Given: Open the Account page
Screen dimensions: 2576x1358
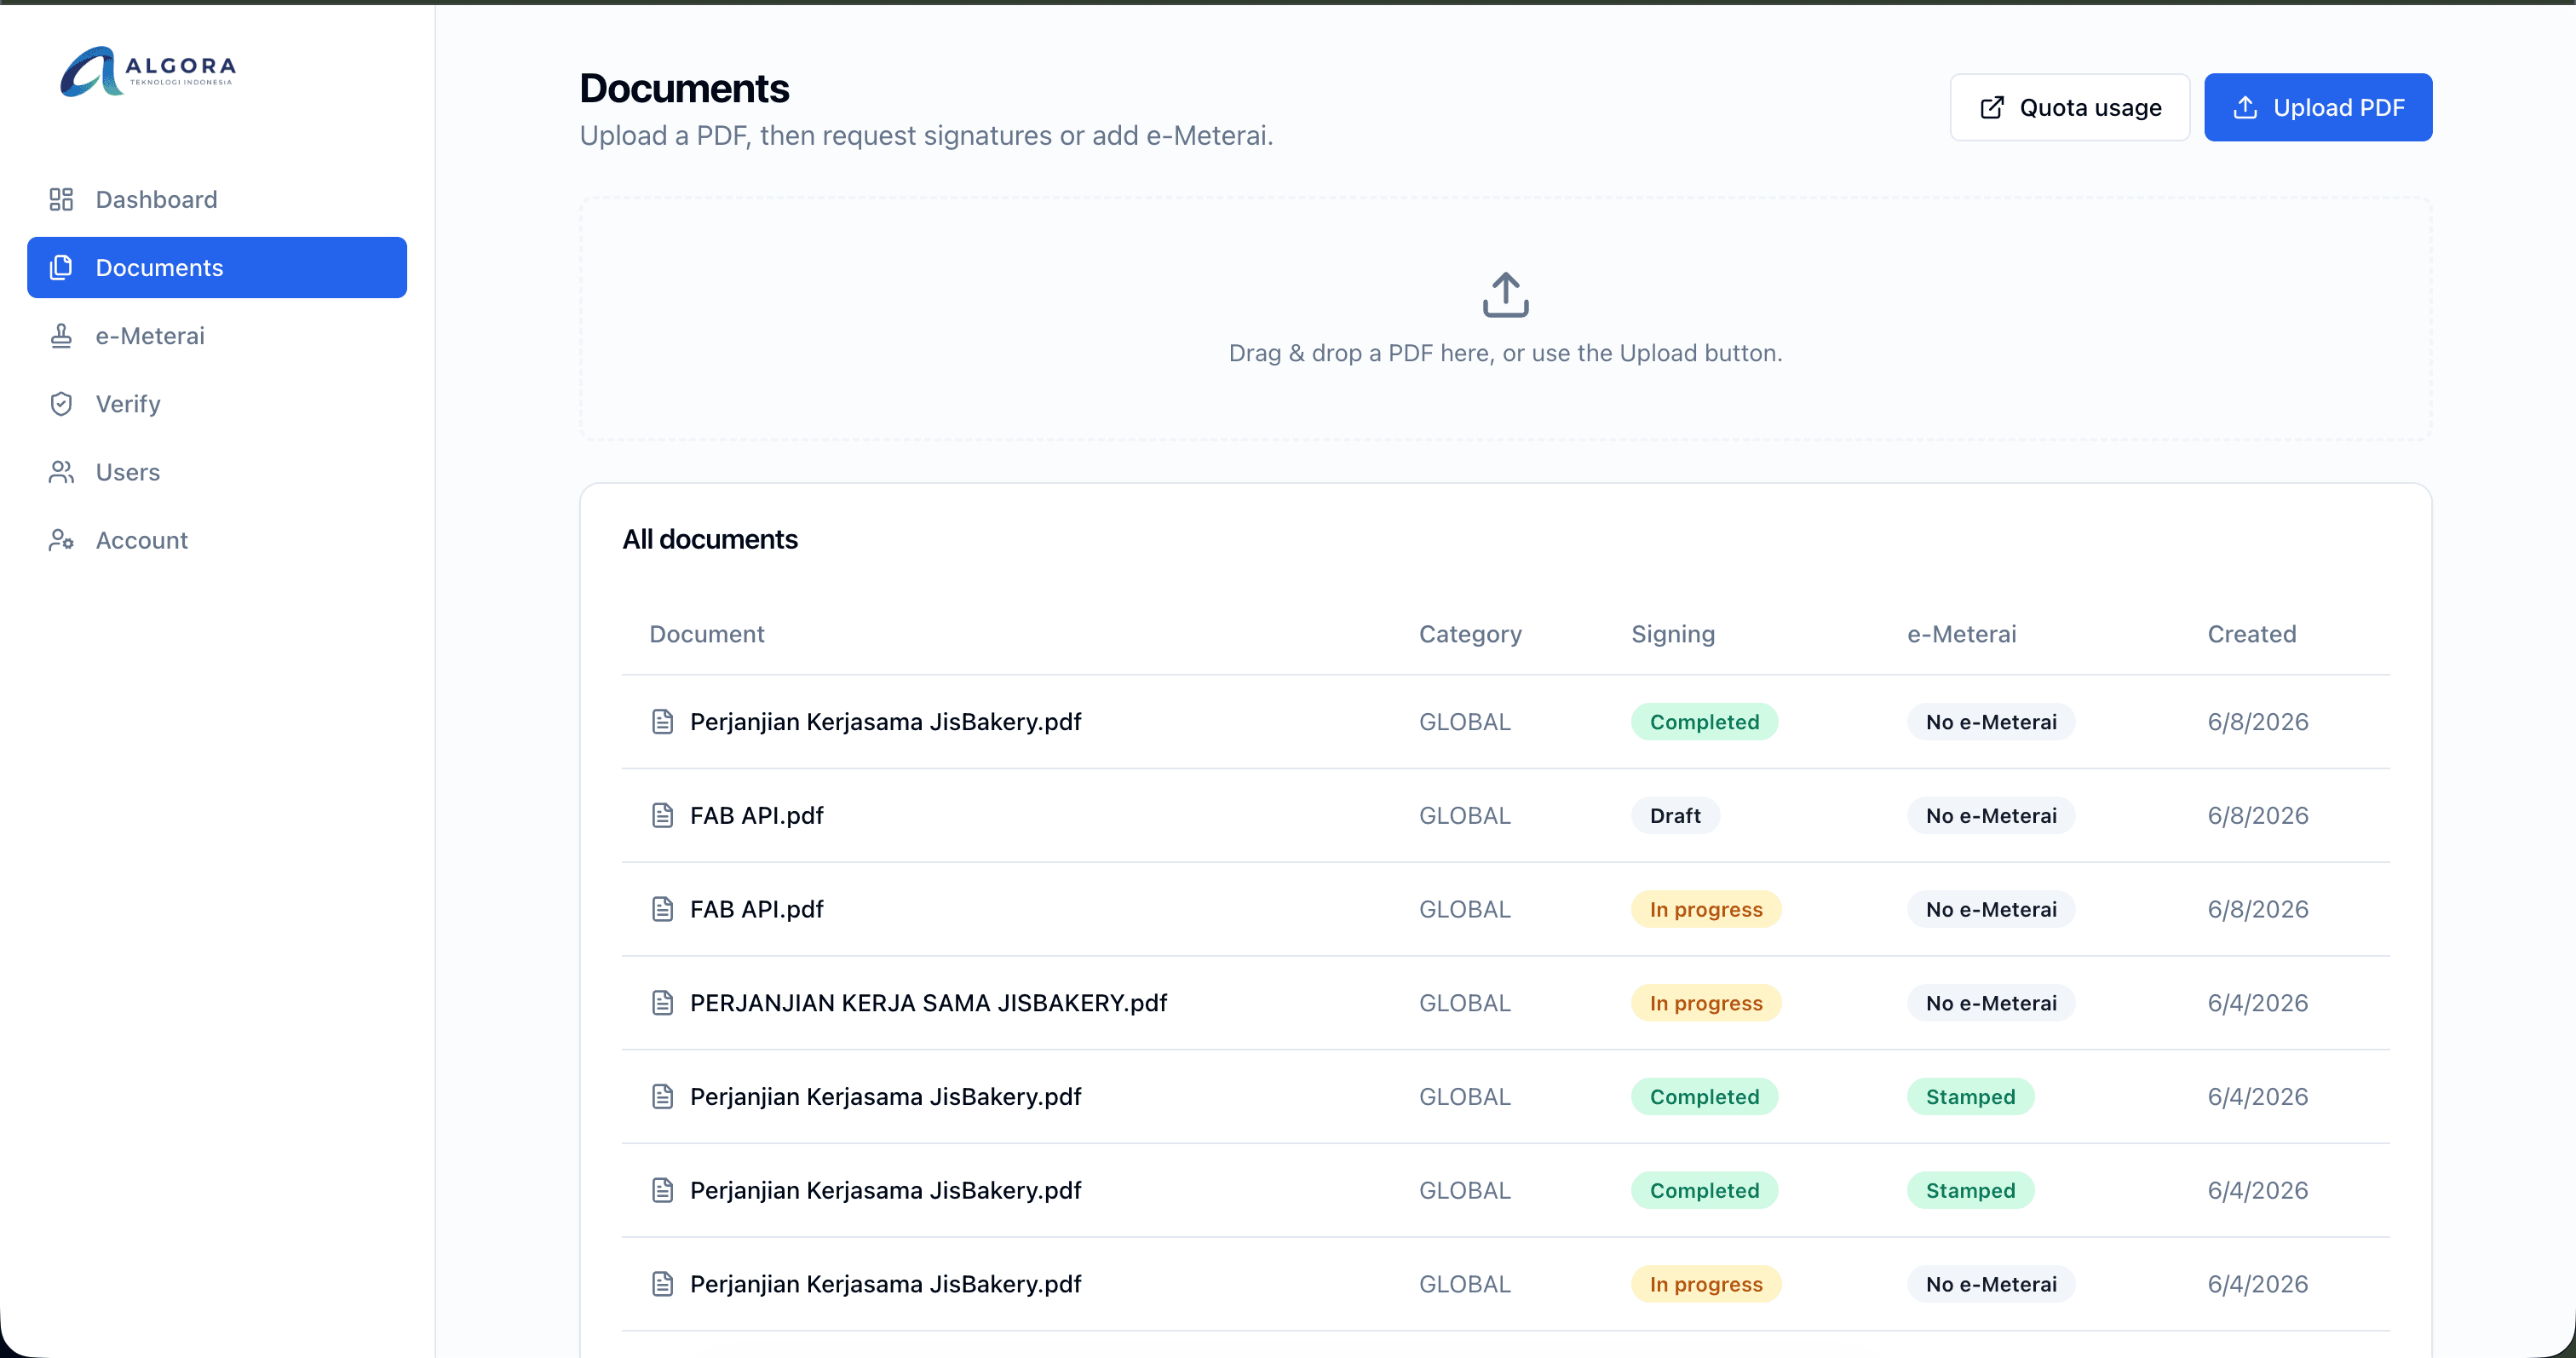Looking at the screenshot, I should tap(217, 539).
